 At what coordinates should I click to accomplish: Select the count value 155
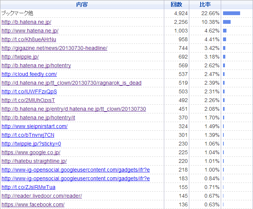(x=183, y=187)
